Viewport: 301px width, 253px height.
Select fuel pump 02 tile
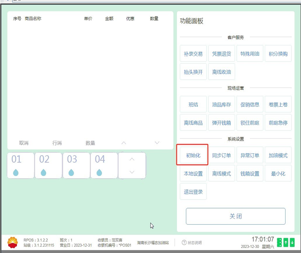tap(48, 165)
